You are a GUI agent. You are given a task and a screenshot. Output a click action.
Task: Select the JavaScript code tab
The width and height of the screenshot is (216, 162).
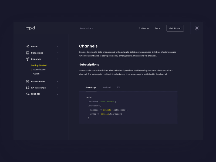click(91, 87)
